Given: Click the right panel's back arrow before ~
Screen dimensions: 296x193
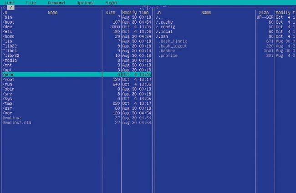Looking at the screenshot, I should (x=158, y=8).
